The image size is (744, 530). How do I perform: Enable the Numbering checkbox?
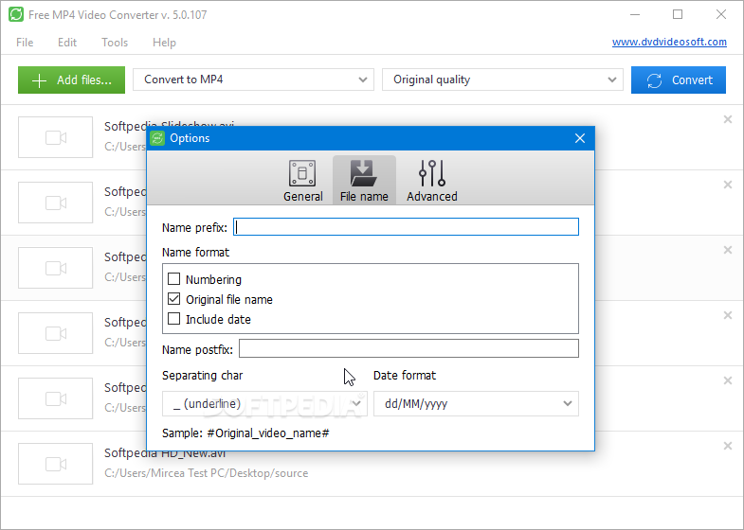174,279
